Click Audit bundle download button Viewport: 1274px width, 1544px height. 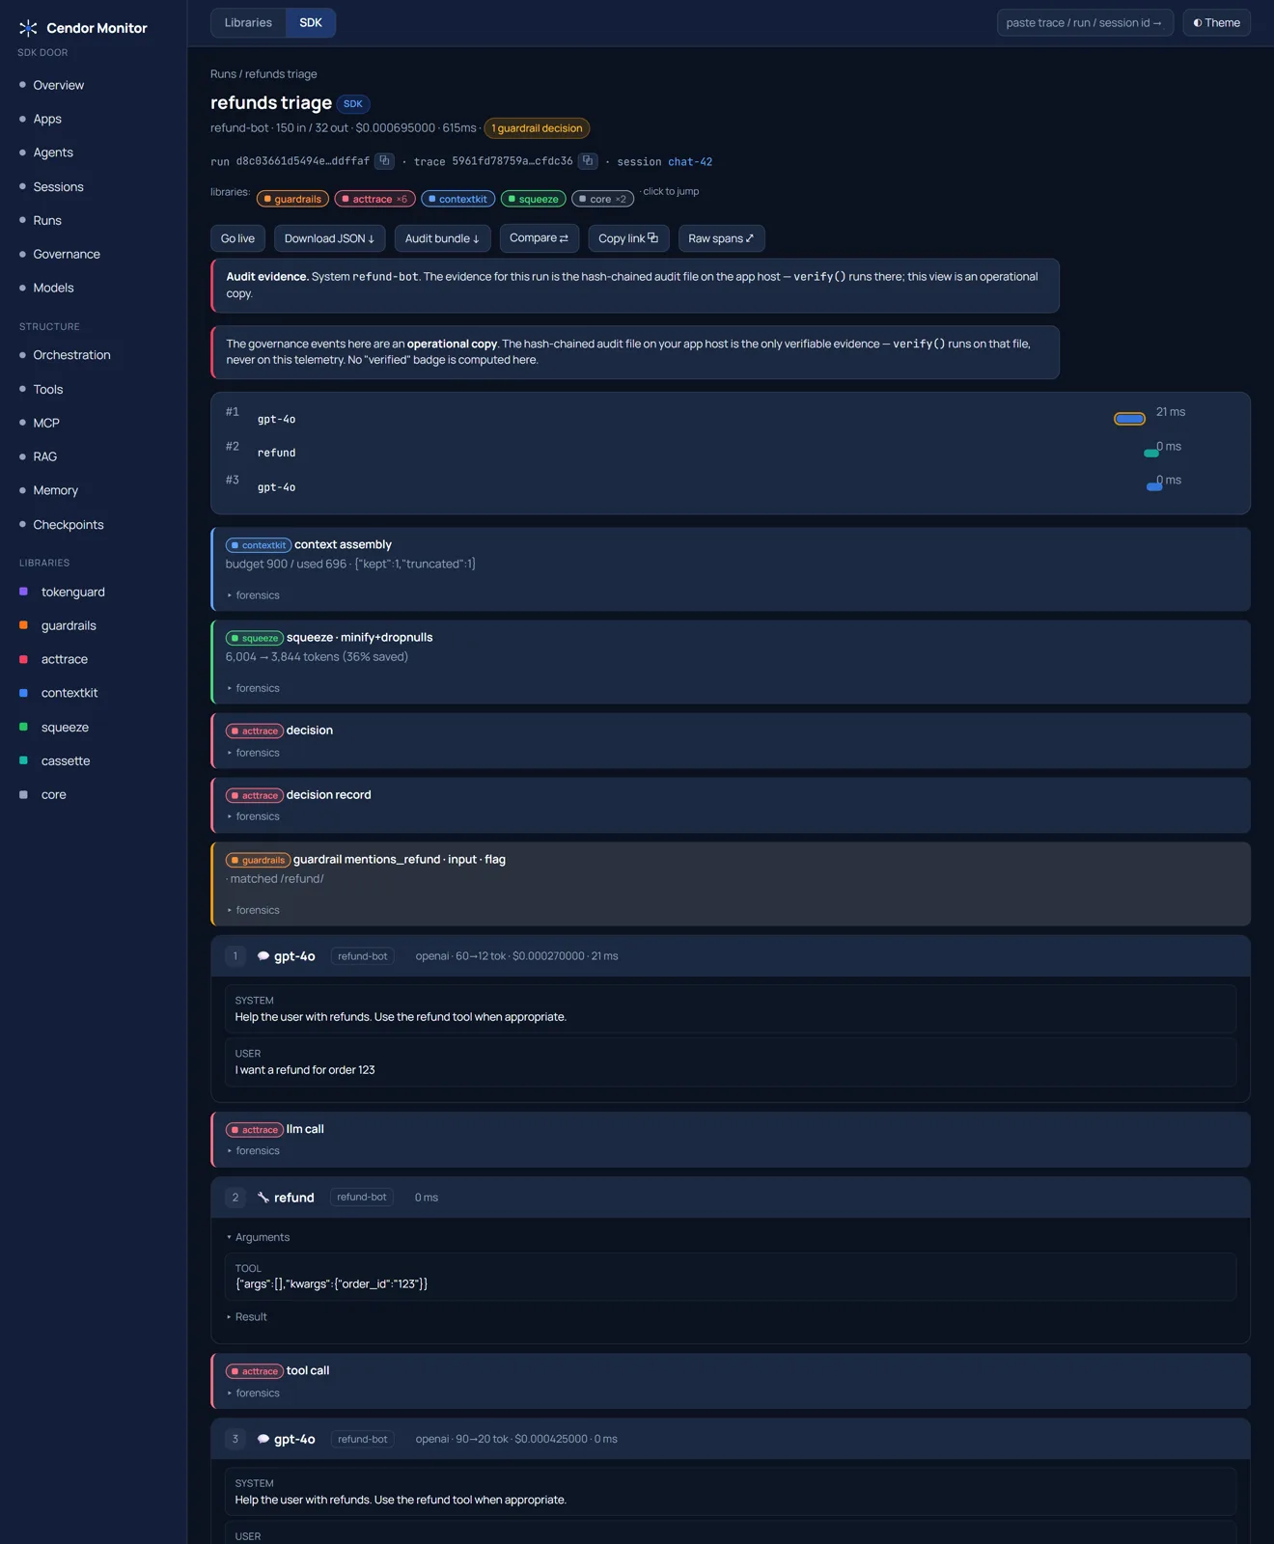pyautogui.click(x=442, y=238)
